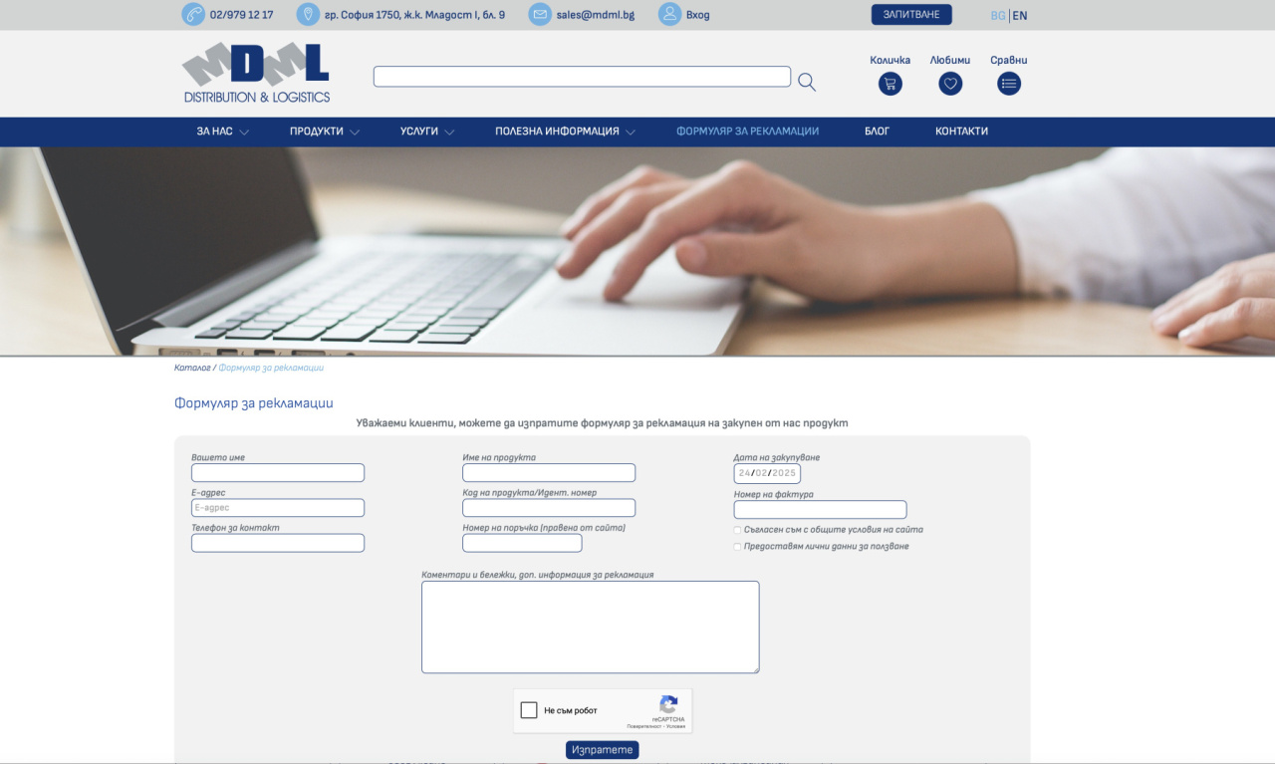Viewport: 1275px width, 764px height.
Task: Expand the 'ЗА НАС' menu chevron
Action: coord(244,131)
